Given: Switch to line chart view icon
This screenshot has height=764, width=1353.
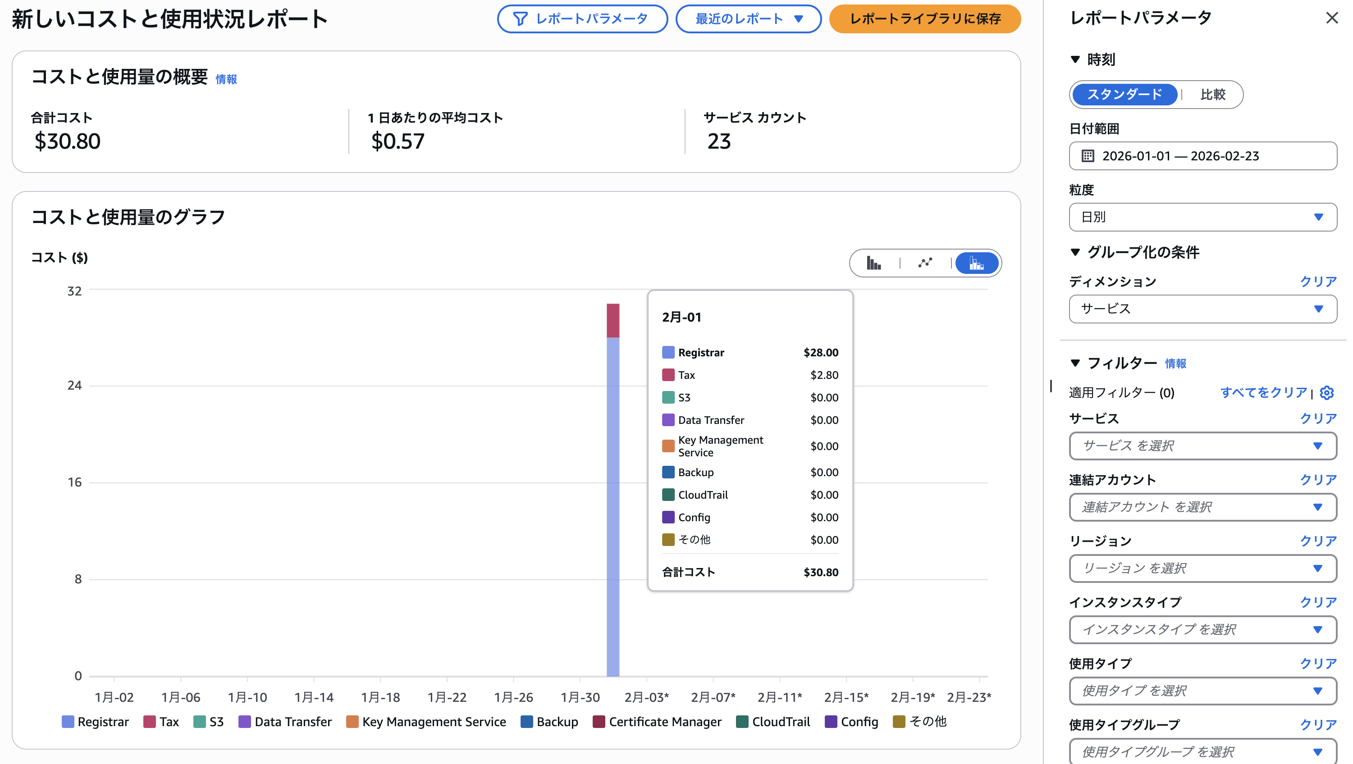Looking at the screenshot, I should pos(925,263).
